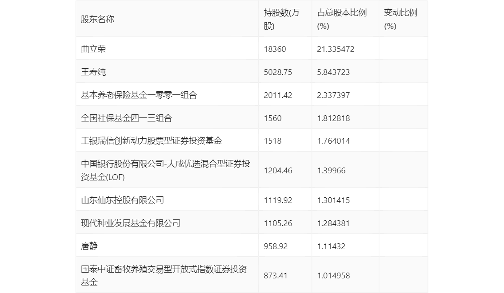Select 山东仙东控股有限公司 name

click(x=123, y=200)
